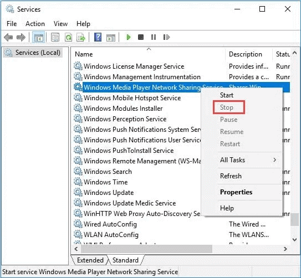Click the Stop Service toolbar icon
301x278 pixels.
[x=141, y=37]
